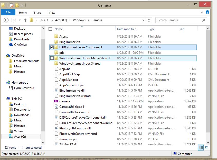This screenshot has height=160, width=217.
Task: Switch to the Share ribbon tab
Action: point(37,13)
